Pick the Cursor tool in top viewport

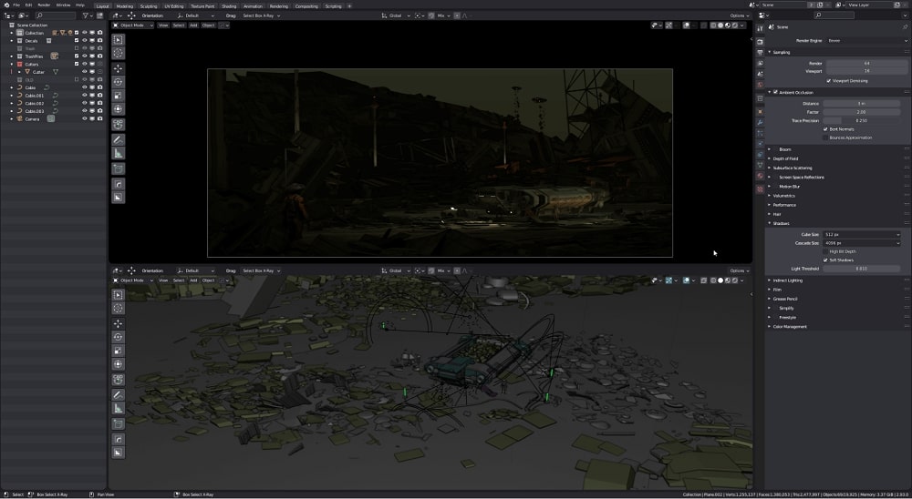(x=119, y=54)
